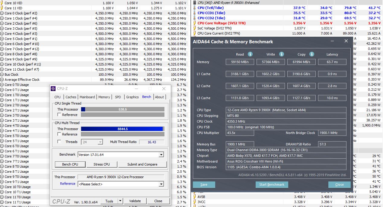The height and width of the screenshot is (207, 383).
Task: Enable the Multi Thread Reference checkbox
Action: (59, 134)
